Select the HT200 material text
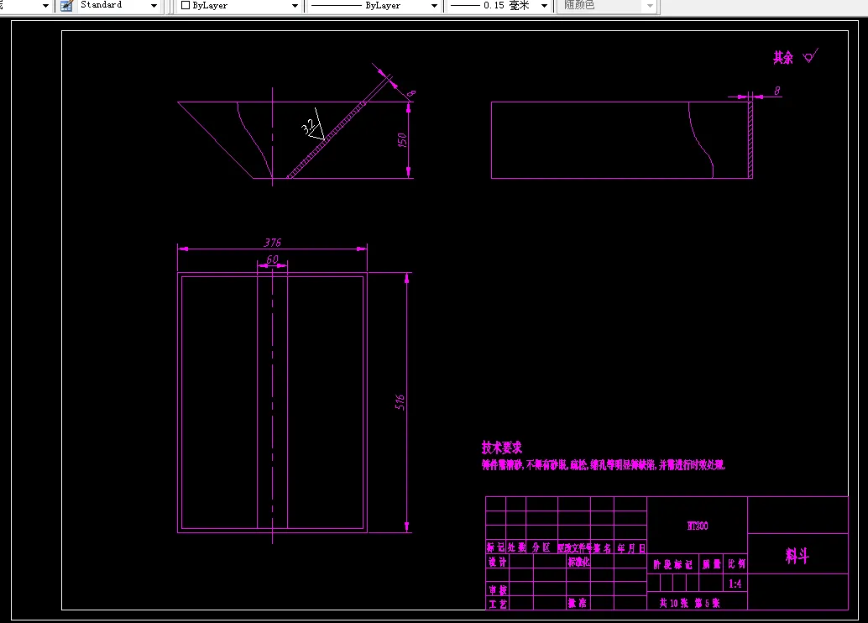Viewport: 868px width, 623px height. pos(698,526)
